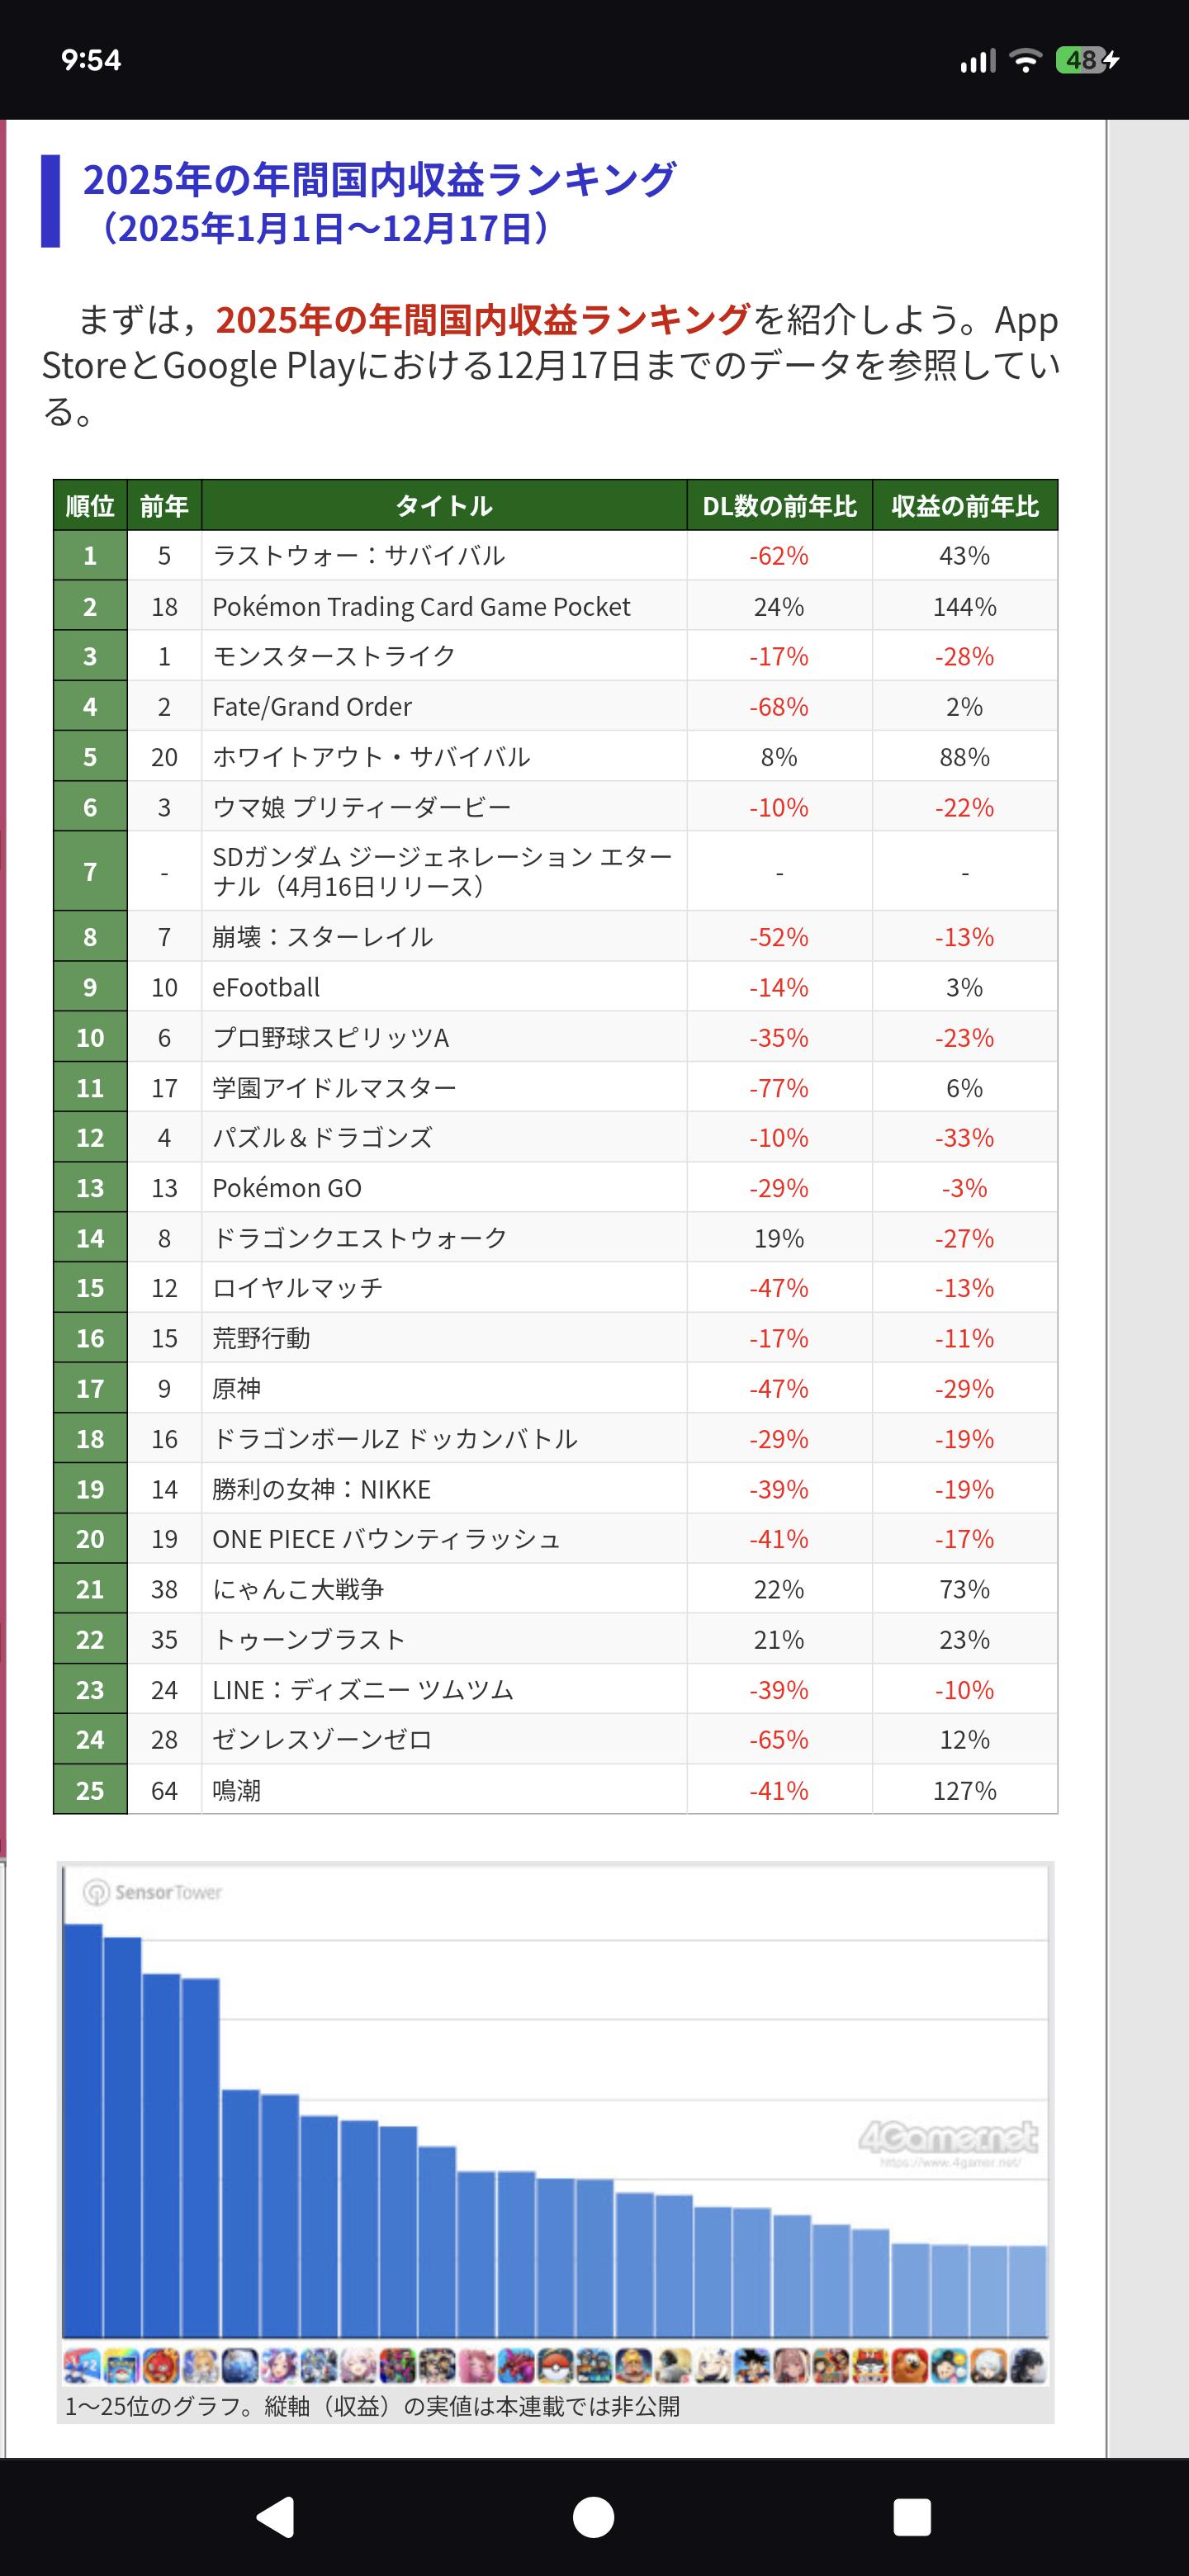Select the Fate/Grand Order title in the table
This screenshot has height=2576, width=1189.
[x=312, y=707]
